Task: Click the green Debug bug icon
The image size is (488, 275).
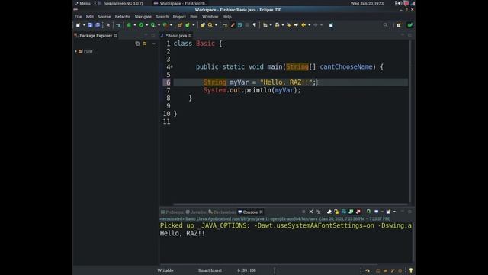Action: point(129,25)
